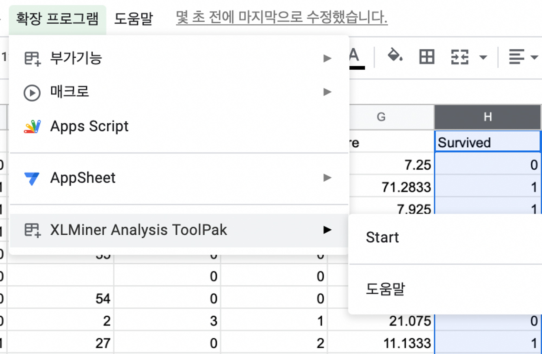Expand the AppSheet submenu arrow
The image size is (542, 354).
[327, 178]
